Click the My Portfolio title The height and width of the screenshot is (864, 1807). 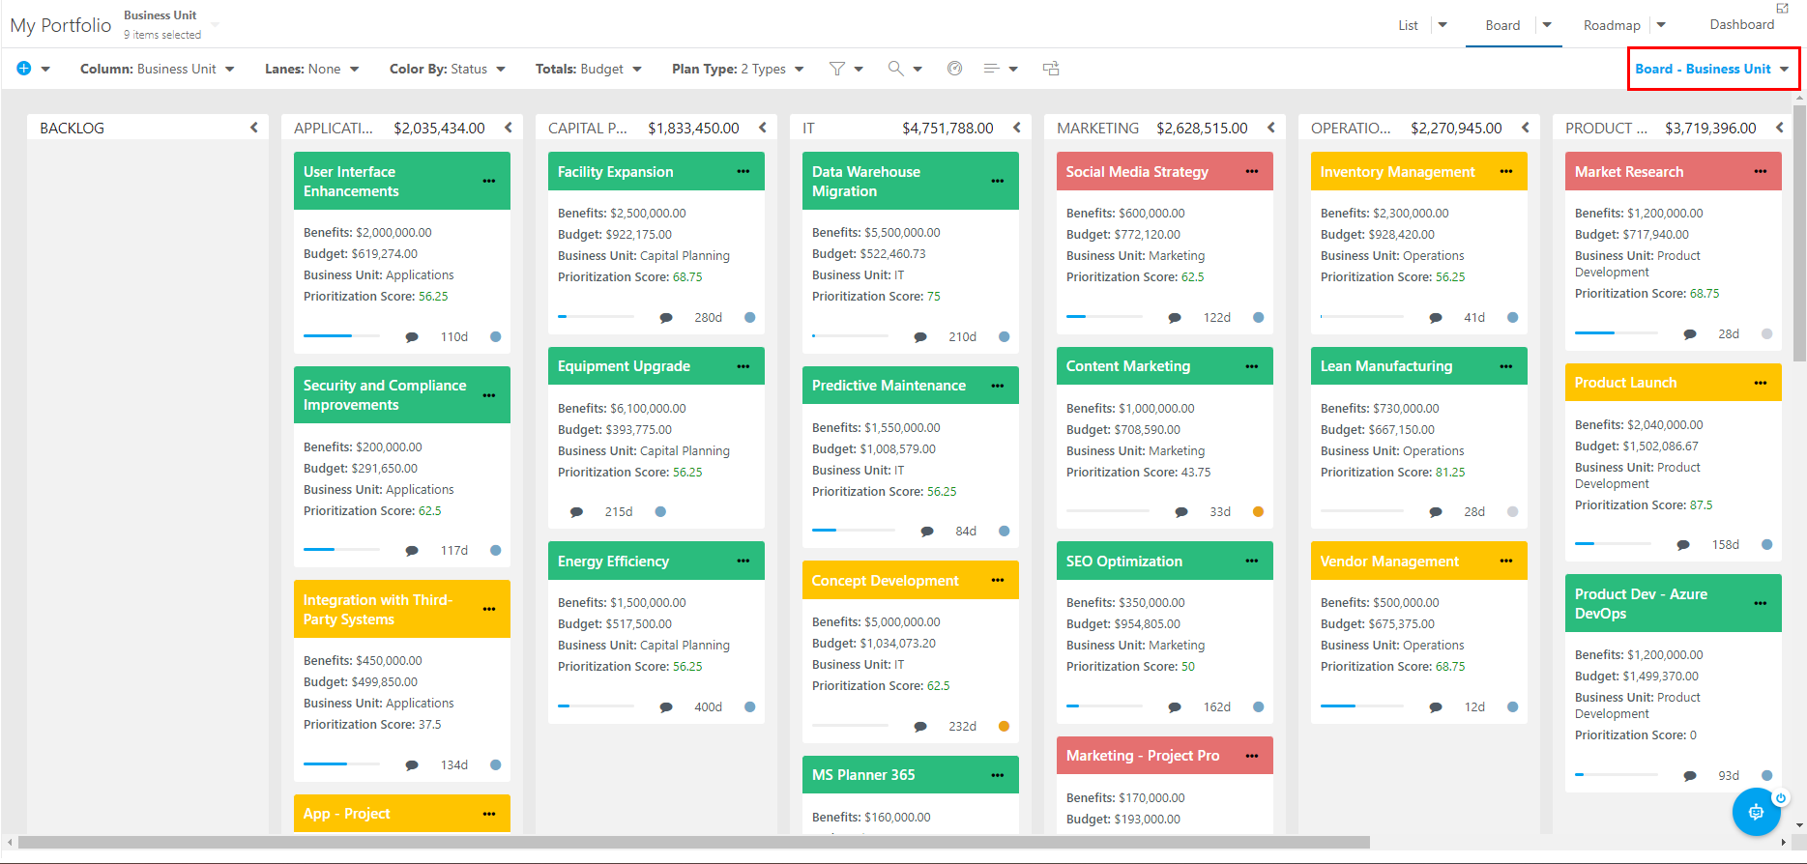61,25
